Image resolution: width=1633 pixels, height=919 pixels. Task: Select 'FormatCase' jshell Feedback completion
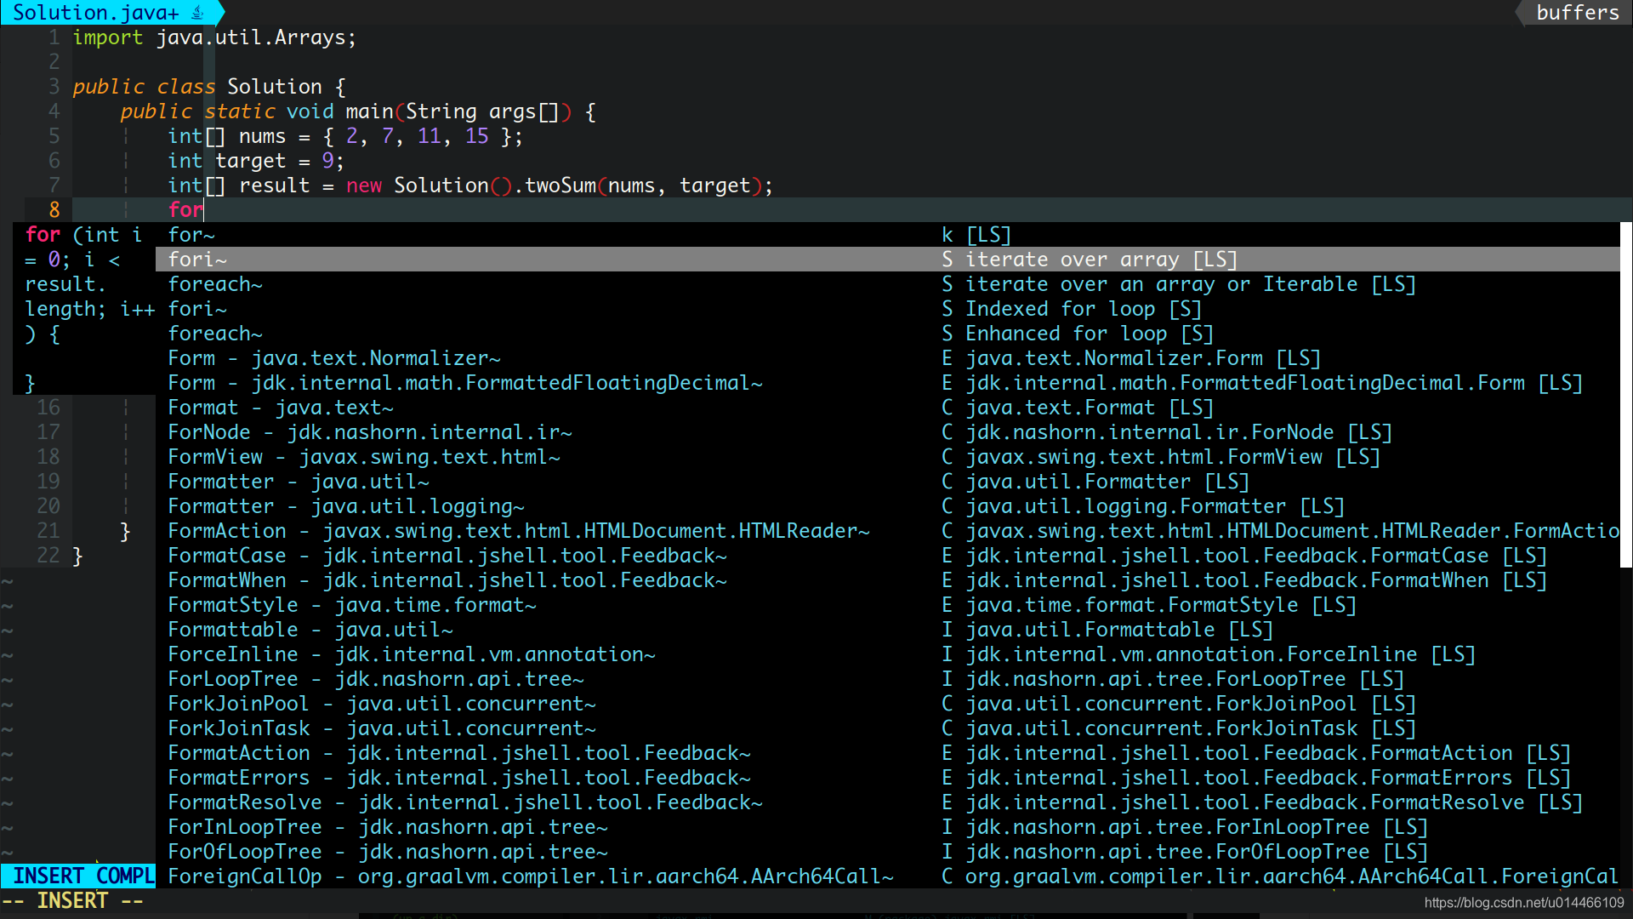[888, 556]
